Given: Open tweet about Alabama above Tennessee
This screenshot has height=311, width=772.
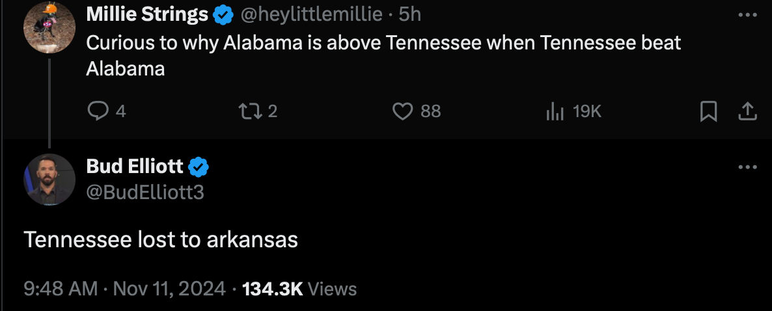Looking at the screenshot, I should coord(383,55).
